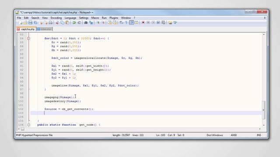The width and height of the screenshot is (280, 157).
Task: Open the Macro menu
Action: pyautogui.click(x=95, y=18)
